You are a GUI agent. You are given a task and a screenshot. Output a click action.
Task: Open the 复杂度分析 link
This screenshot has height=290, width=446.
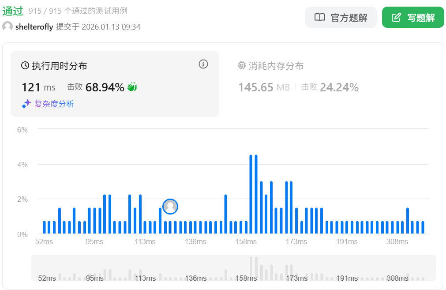54,104
